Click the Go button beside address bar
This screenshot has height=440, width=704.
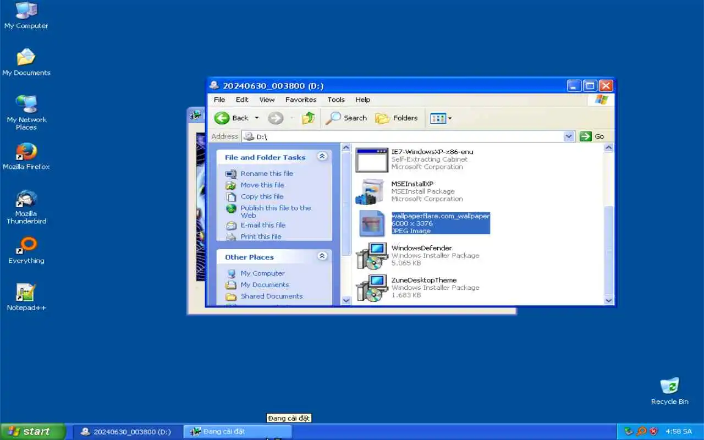(592, 136)
